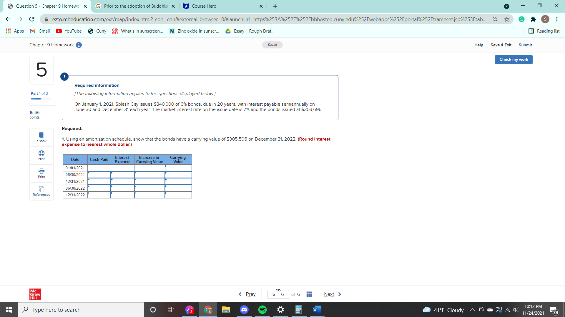Expand the Chrome profile menu
The height and width of the screenshot is (317, 565).
[545, 19]
